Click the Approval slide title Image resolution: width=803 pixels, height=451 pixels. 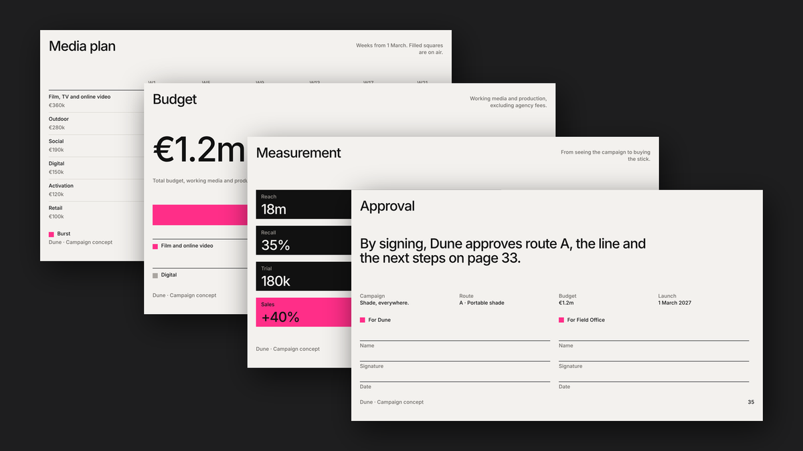tap(387, 206)
